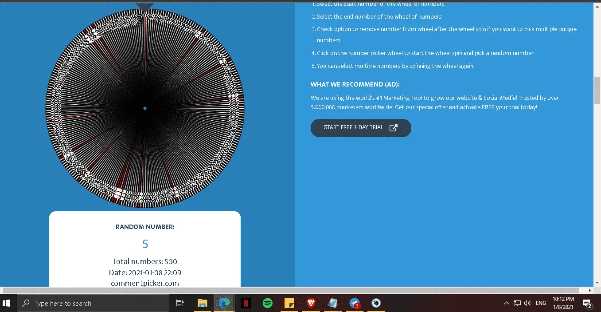The width and height of the screenshot is (601, 312).
Task: Click the random number result 5
Action: [x=145, y=244]
